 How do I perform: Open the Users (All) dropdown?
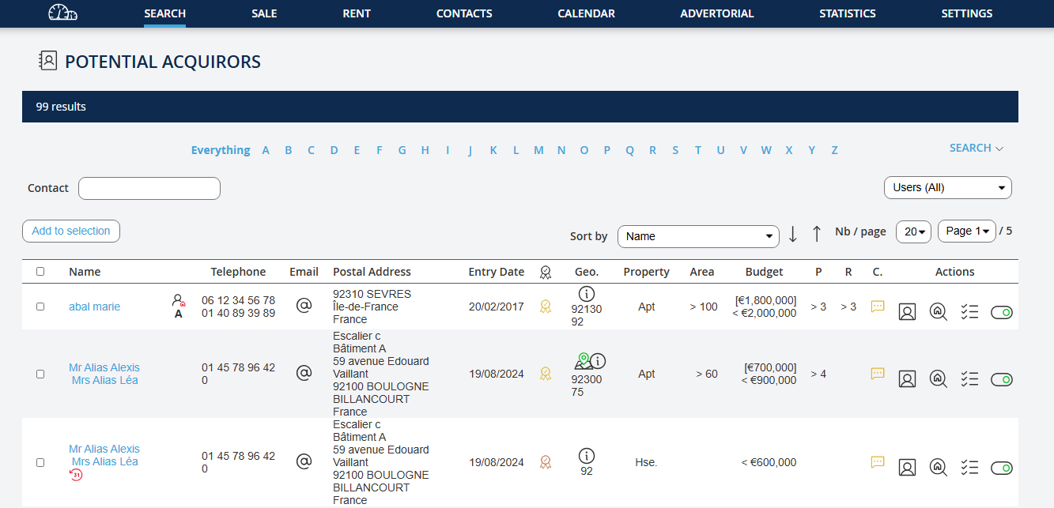[x=947, y=188]
